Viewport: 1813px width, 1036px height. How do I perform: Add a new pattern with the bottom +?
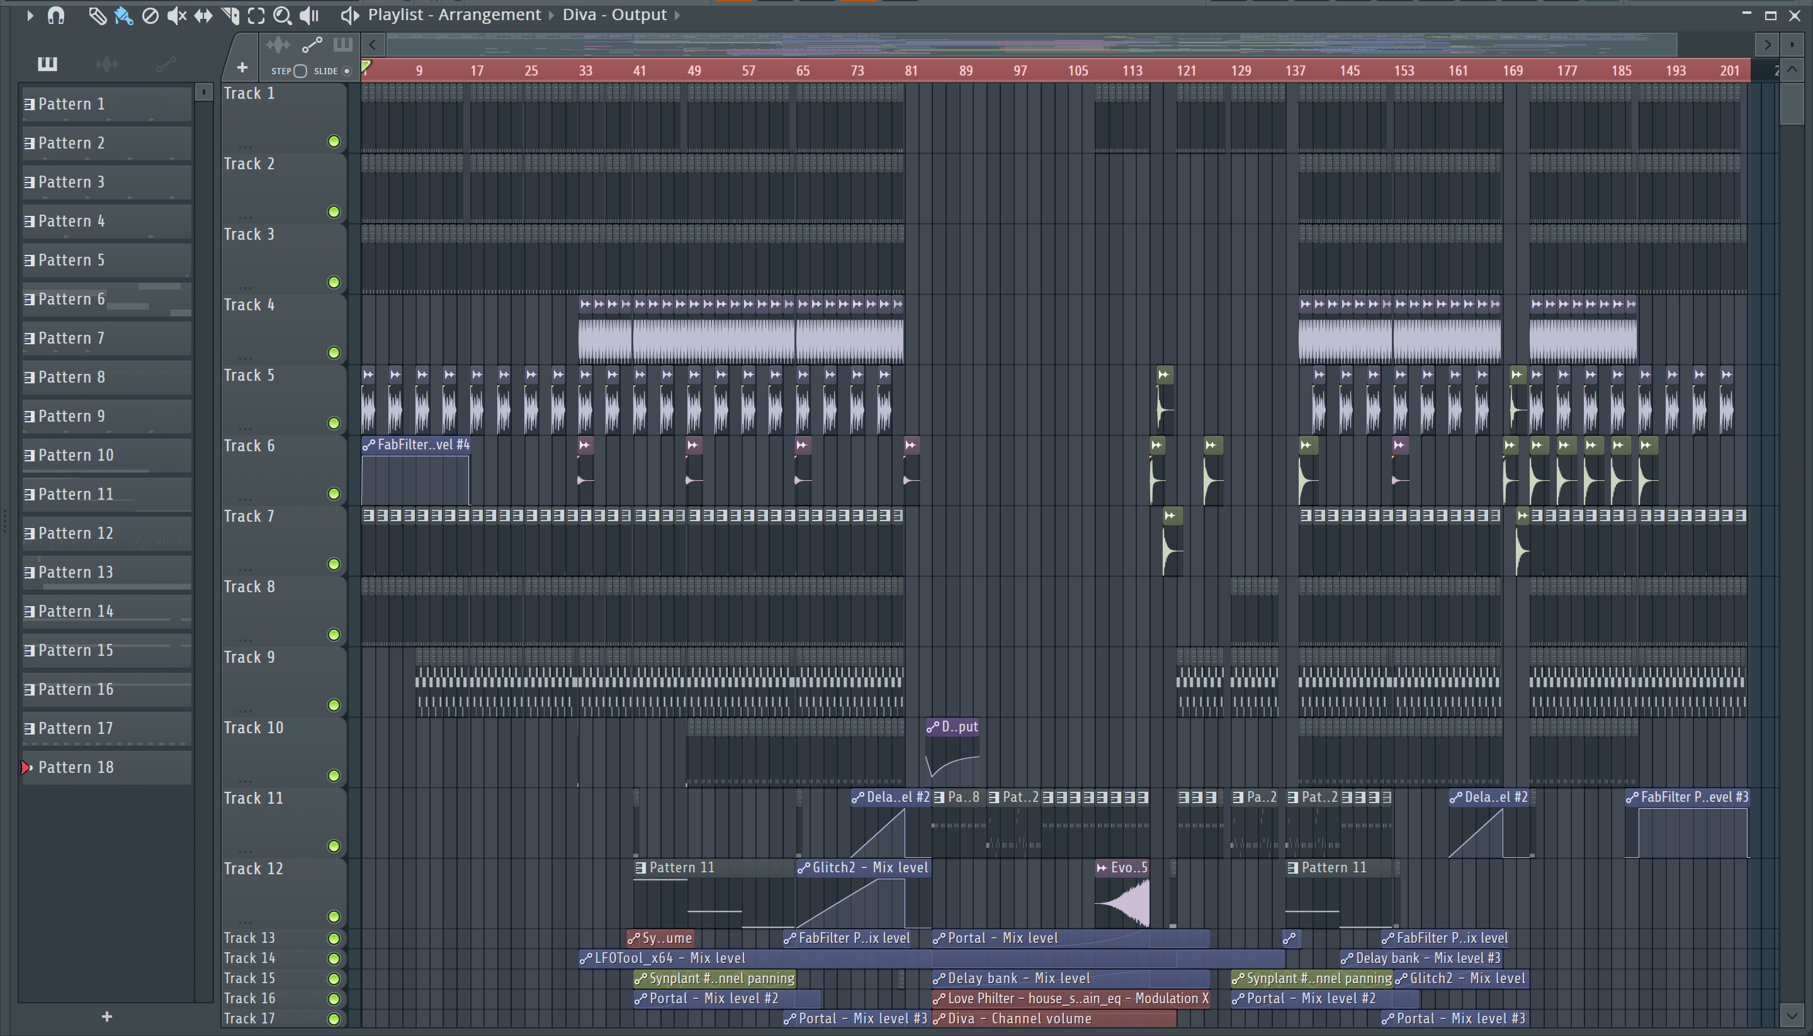click(x=107, y=1016)
